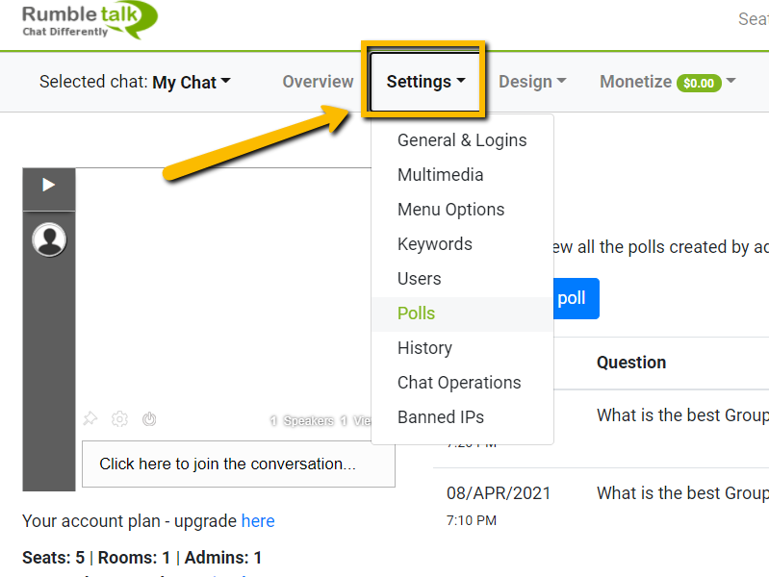This screenshot has width=769, height=577.
Task: Click the $0.00 balance badge
Action: click(699, 83)
